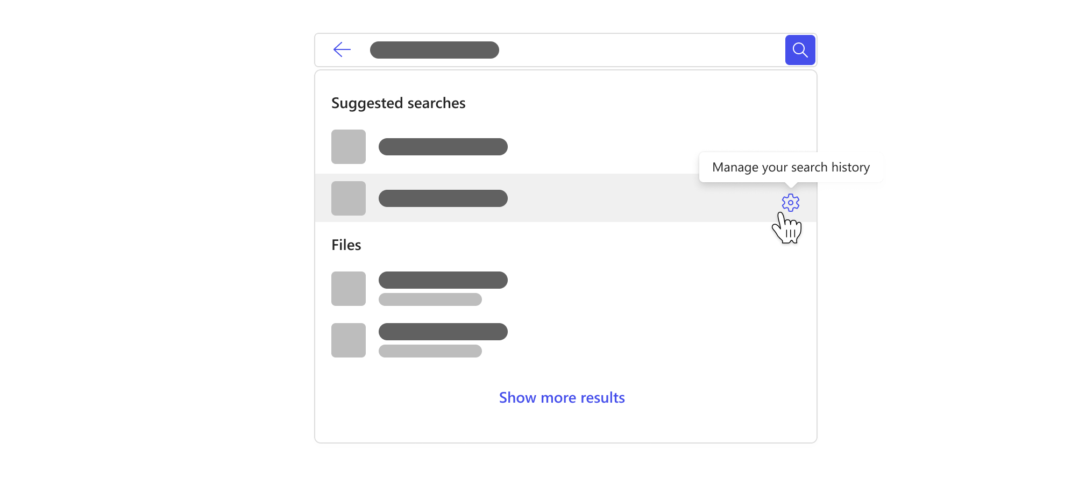1072x479 pixels.
Task: Click the Files section header
Action: [346, 245]
